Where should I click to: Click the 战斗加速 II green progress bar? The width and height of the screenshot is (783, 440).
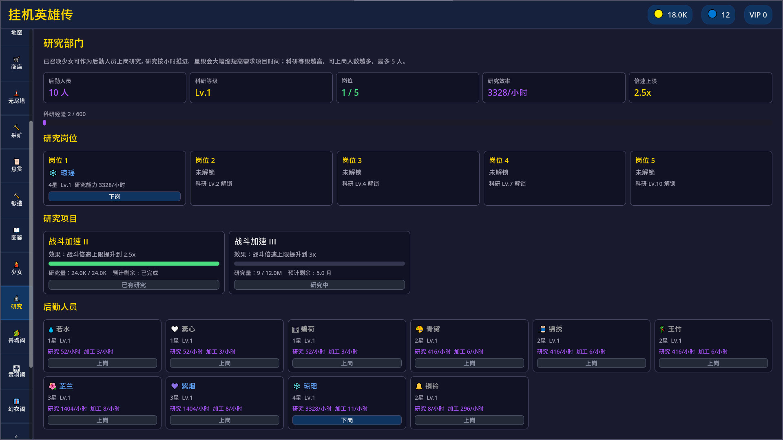134,264
